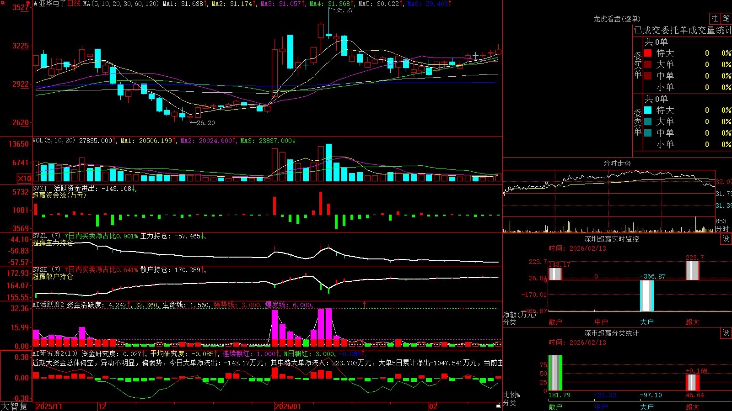Open MA(5,10,20,30,60,120) indicator parameters
The height and width of the screenshot is (411, 732).
[121, 4]
